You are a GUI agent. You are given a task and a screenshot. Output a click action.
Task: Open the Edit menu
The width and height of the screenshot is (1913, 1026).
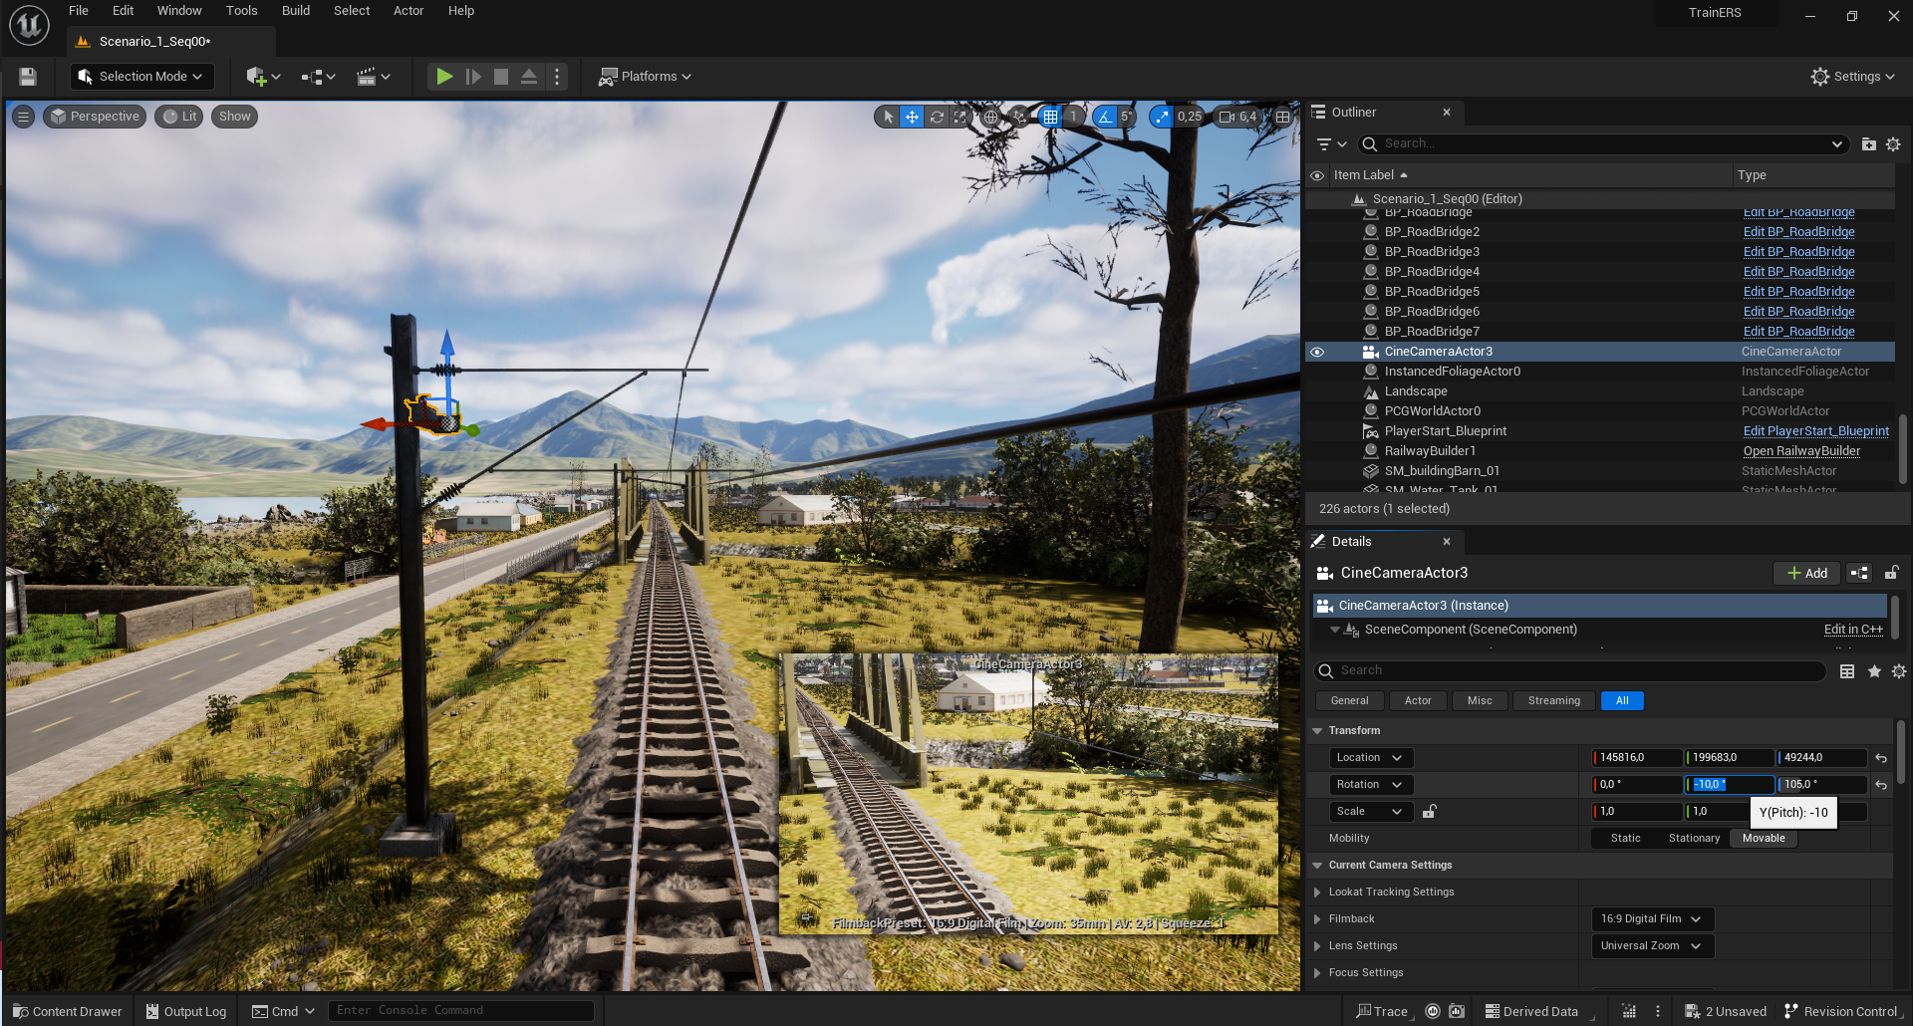pos(123,11)
